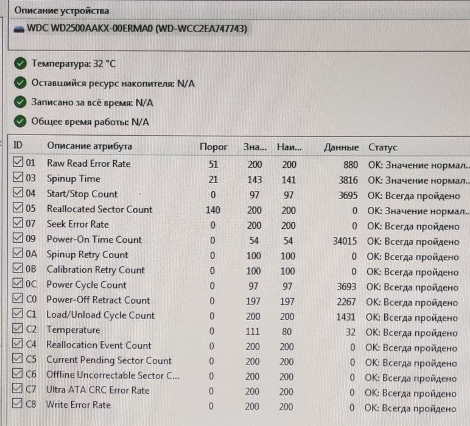Uncheck attribute 01 Raw Read Error Rate
The width and height of the screenshot is (470, 426).
pos(18,162)
